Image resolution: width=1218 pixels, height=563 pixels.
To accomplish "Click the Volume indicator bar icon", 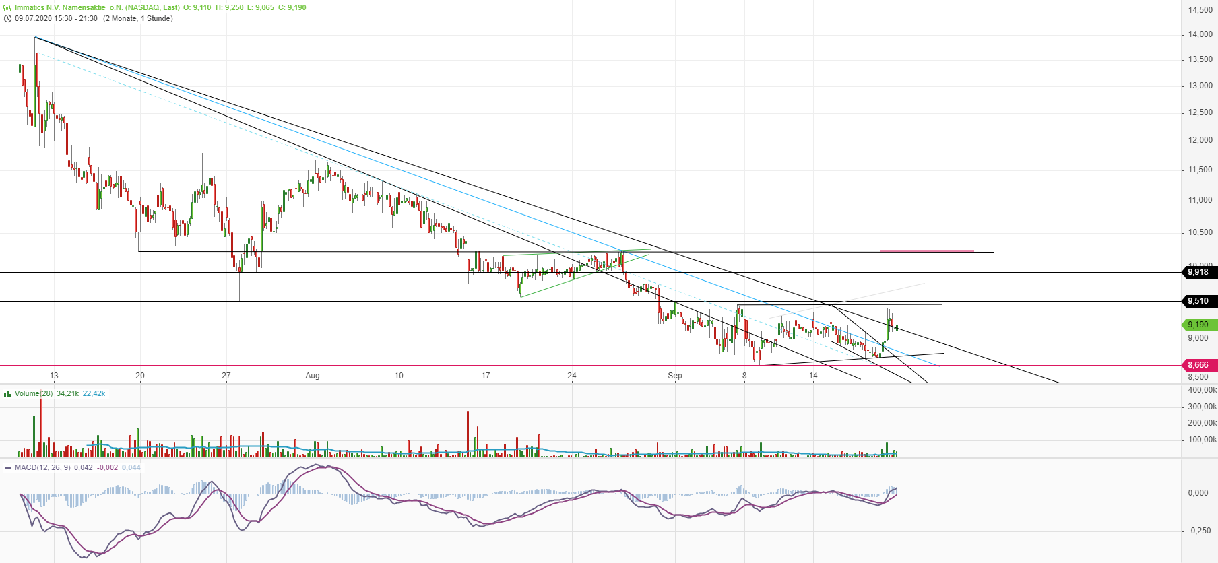I will (7, 394).
